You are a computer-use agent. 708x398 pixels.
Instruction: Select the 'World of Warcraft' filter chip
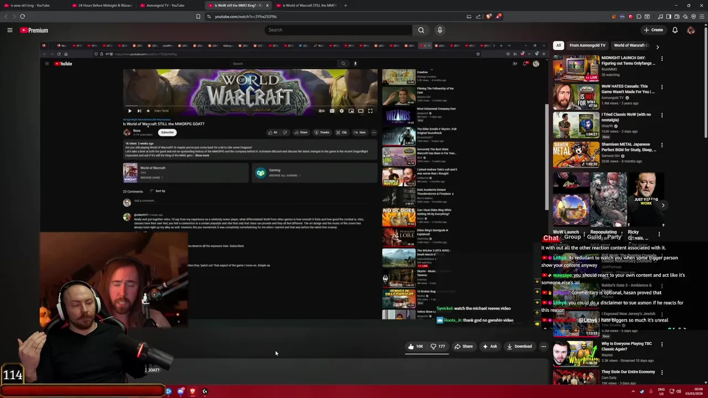(630, 45)
